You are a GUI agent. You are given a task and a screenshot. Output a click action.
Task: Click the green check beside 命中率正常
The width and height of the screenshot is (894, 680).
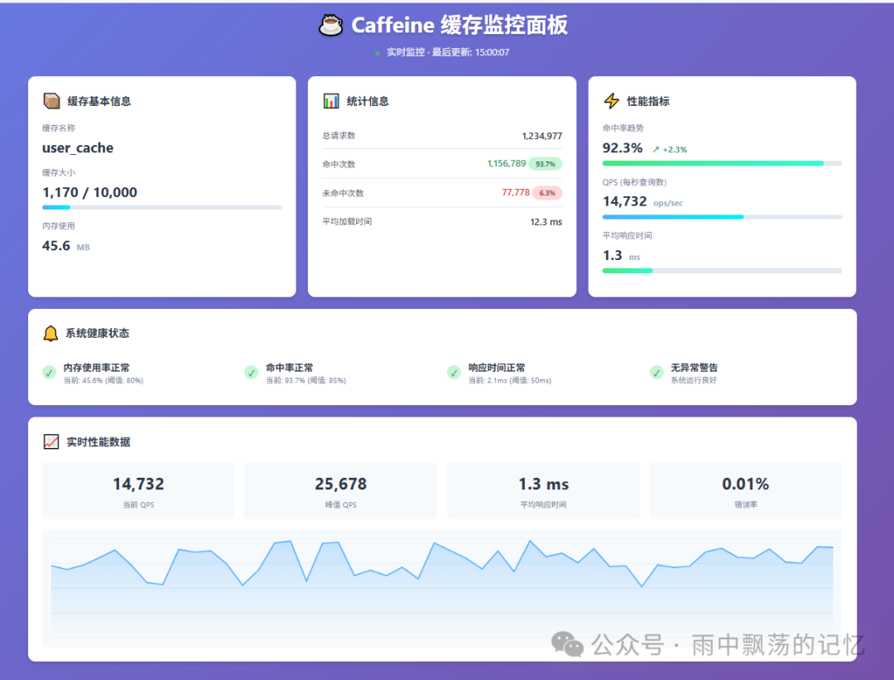click(251, 373)
